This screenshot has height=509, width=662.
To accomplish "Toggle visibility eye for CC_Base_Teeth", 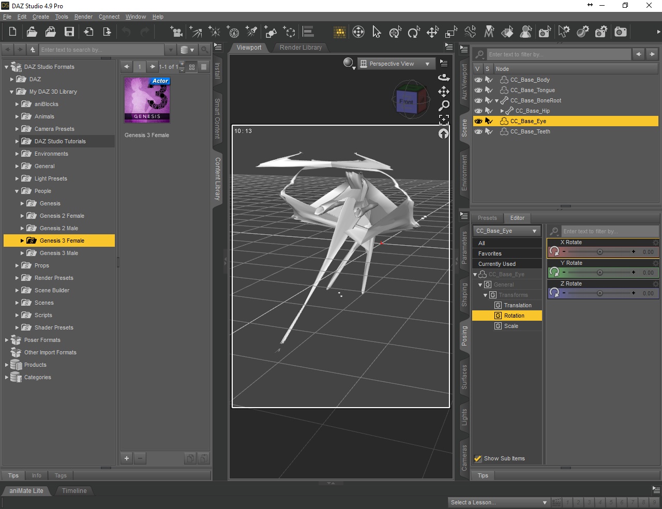I will click(x=478, y=131).
